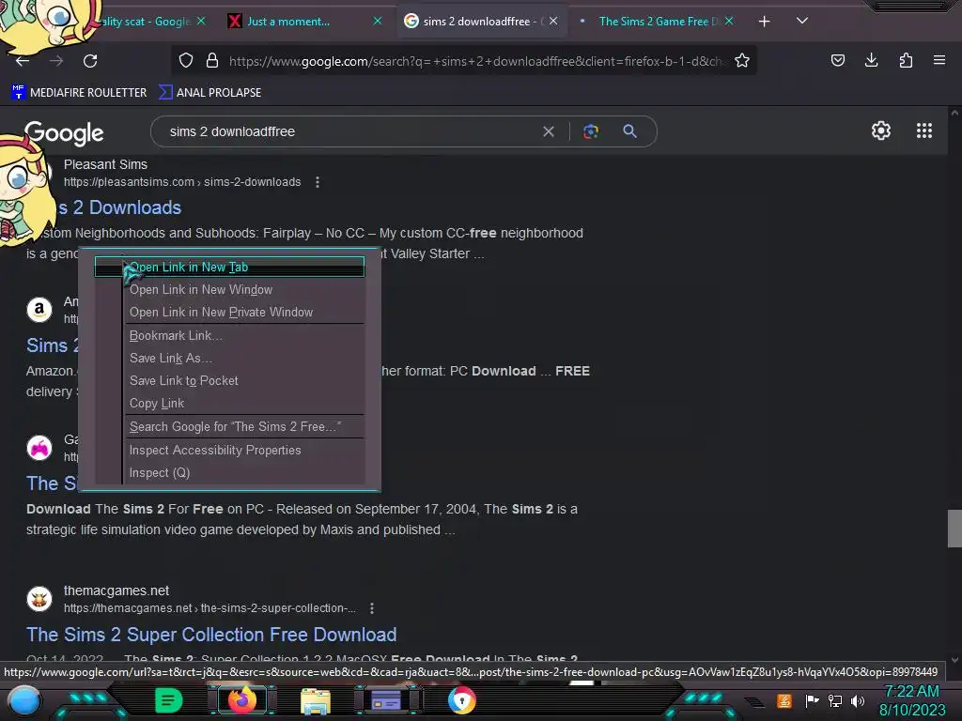This screenshot has height=721, width=962.
Task: Close the Just a moment tab
Action: tap(378, 22)
